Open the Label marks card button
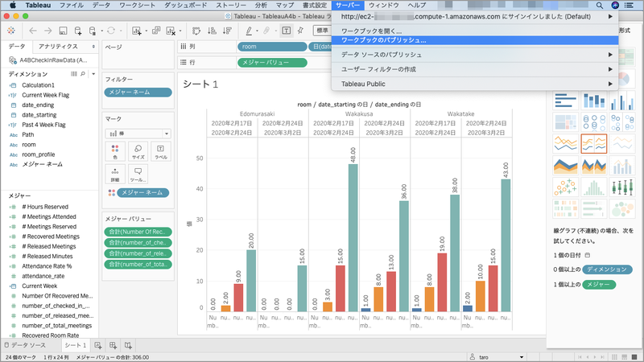644x362 pixels. pos(160,151)
